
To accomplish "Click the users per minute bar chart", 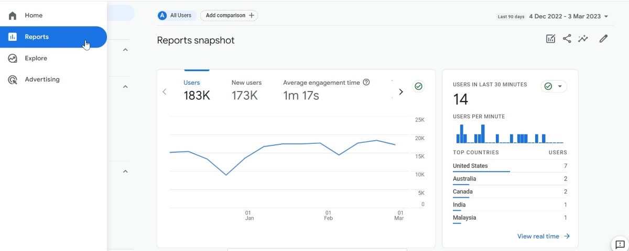I will 509,133.
